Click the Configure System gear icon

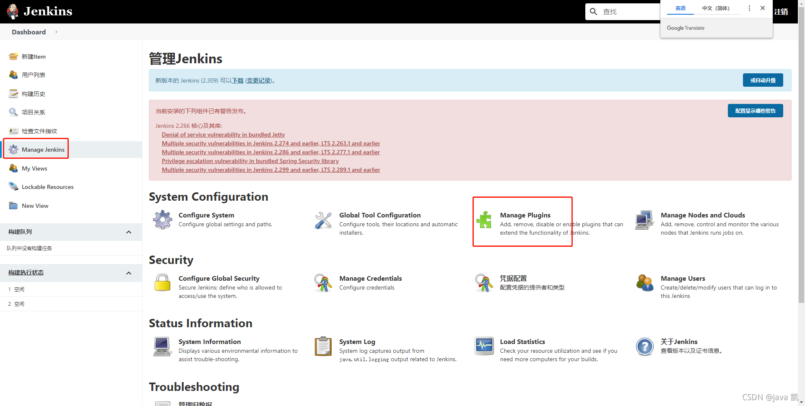coord(163,220)
